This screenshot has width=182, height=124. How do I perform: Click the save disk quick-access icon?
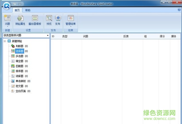[20, 4]
